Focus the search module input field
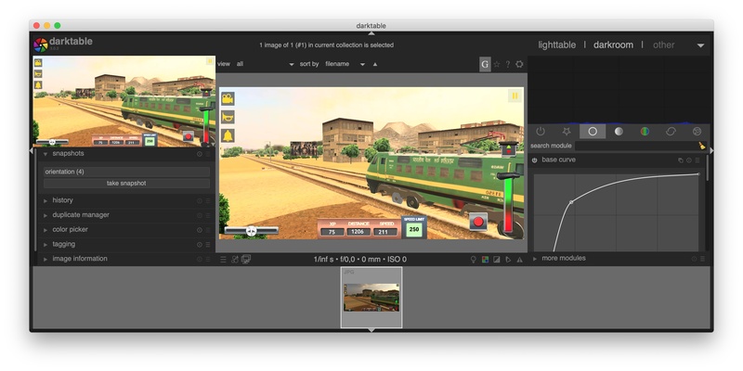Screen dimensions: 743x371 pos(635,146)
